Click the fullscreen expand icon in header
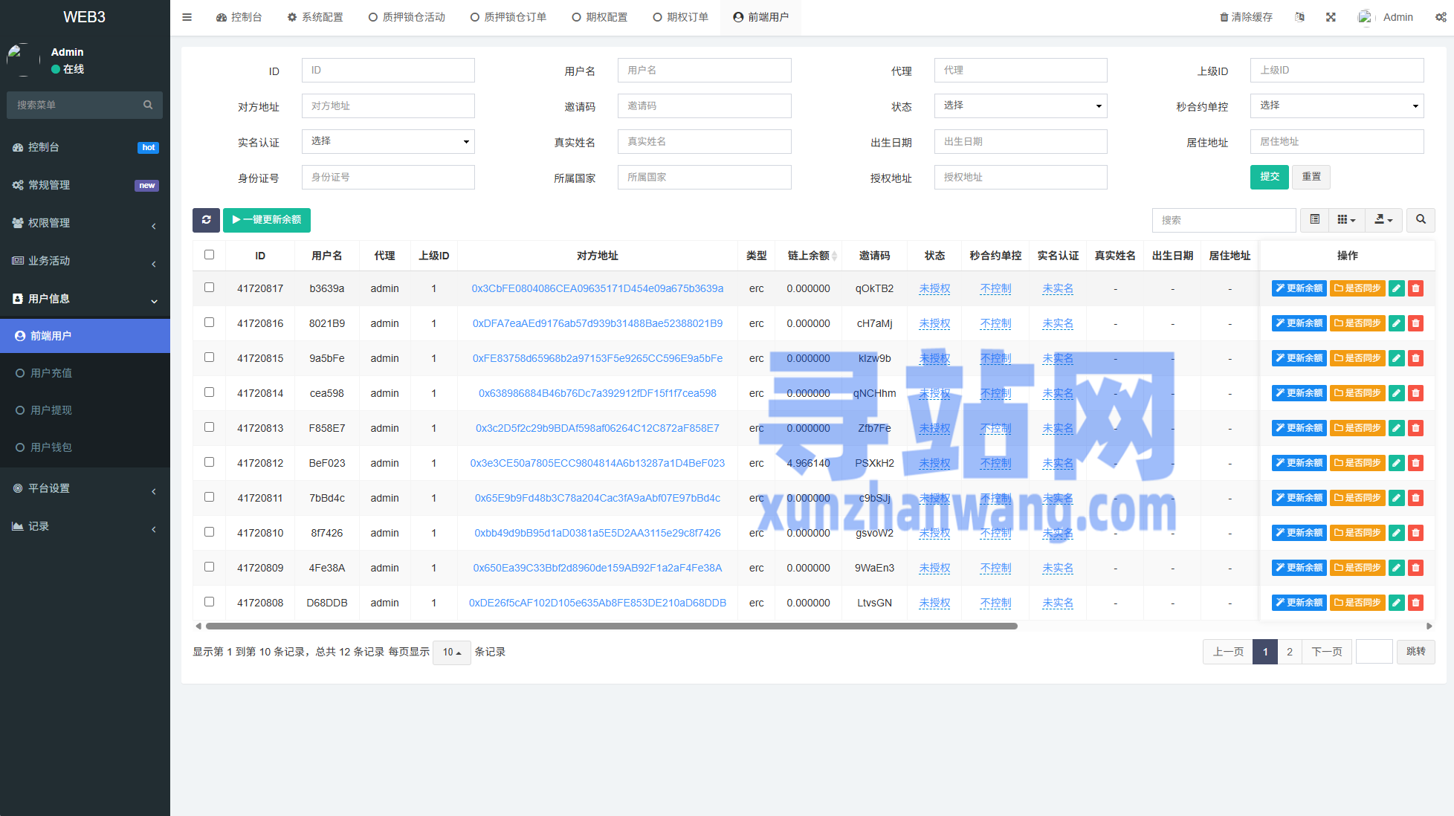Image resolution: width=1454 pixels, height=816 pixels. (1331, 17)
